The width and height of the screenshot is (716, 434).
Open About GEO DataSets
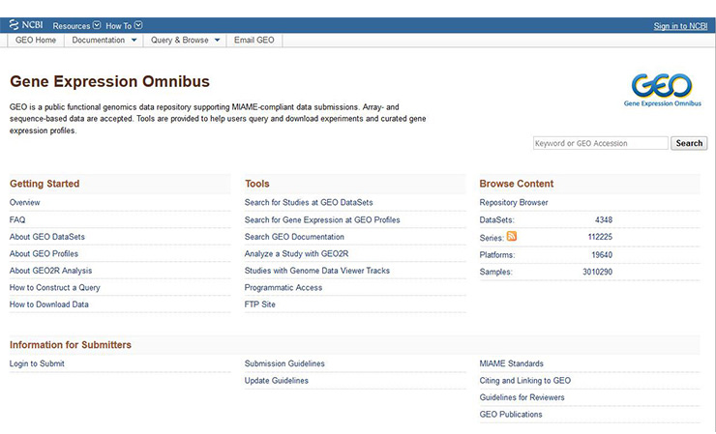(x=47, y=237)
